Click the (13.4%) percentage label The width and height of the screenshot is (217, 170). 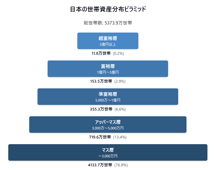pyautogui.click(x=120, y=137)
